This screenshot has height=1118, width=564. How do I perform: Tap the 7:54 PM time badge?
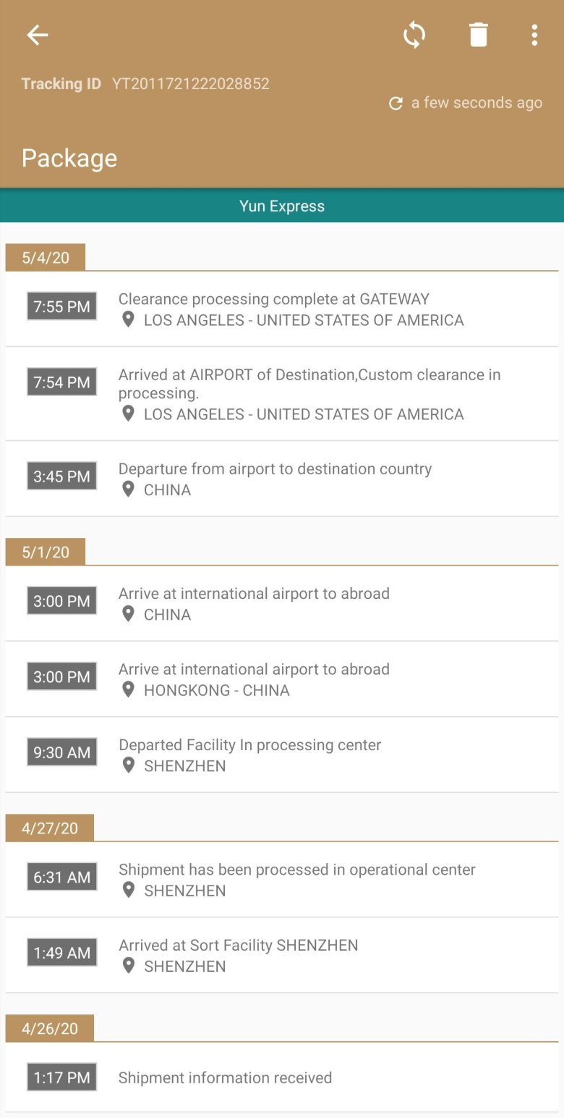61,382
